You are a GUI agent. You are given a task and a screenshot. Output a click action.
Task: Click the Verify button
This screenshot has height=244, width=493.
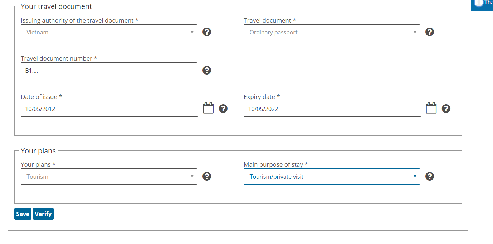[x=43, y=214]
